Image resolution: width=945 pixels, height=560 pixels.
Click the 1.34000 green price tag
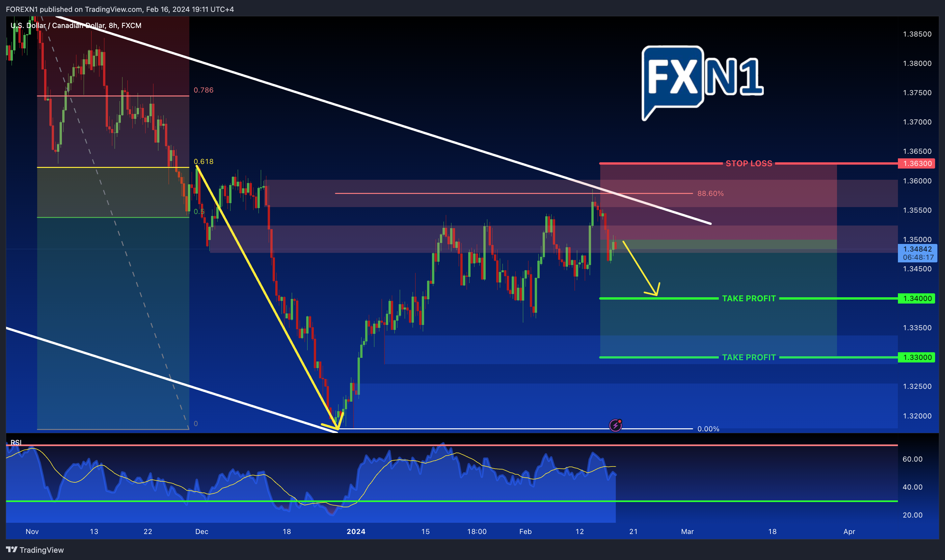pos(916,299)
